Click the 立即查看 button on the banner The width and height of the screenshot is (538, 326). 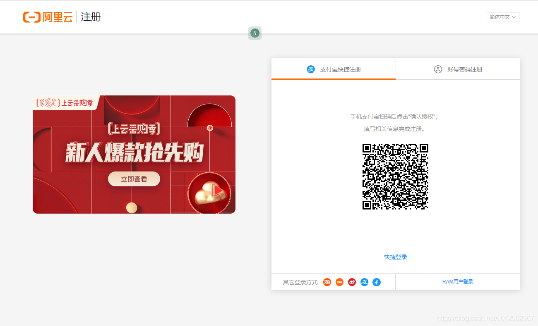134,179
